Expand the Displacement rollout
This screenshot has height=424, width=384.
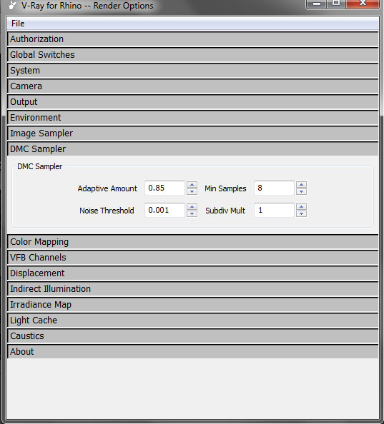pyautogui.click(x=193, y=273)
